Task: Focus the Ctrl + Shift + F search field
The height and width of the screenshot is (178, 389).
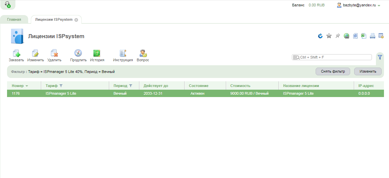Action: (332, 57)
